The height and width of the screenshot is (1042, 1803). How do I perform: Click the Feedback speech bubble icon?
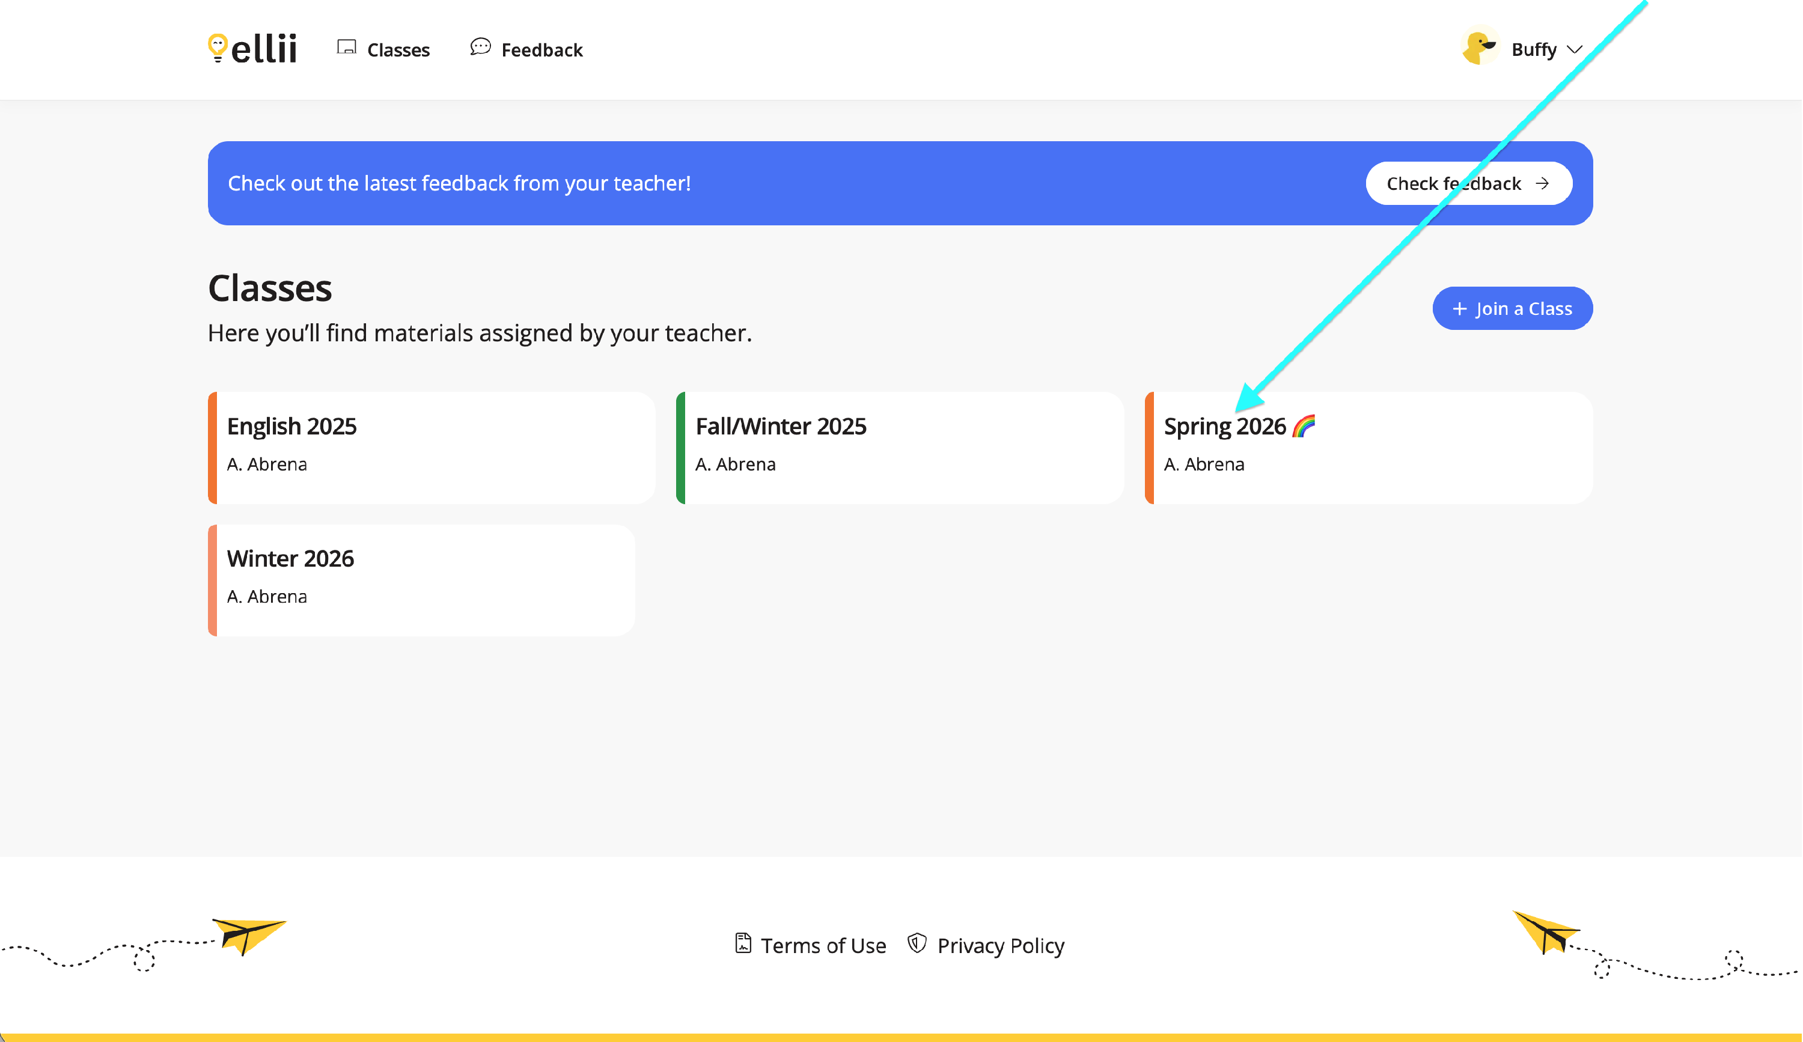click(480, 47)
